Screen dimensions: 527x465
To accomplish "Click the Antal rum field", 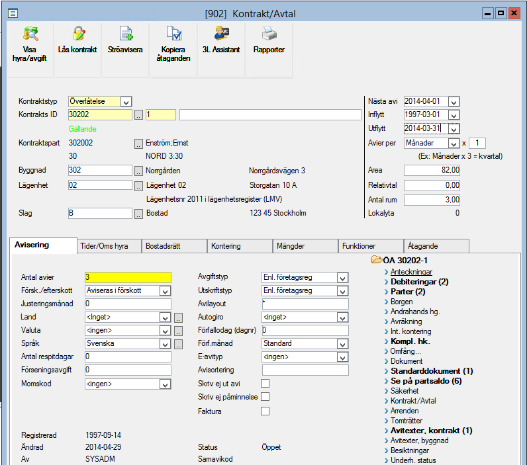I will point(432,200).
